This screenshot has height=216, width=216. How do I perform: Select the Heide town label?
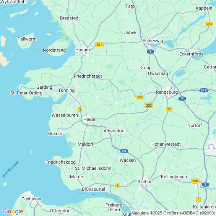[89, 119]
